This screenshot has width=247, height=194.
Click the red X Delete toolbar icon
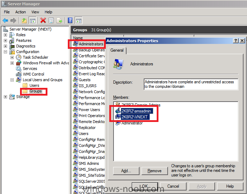click(43, 20)
